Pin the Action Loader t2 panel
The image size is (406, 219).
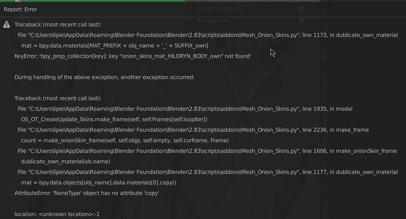301,8
